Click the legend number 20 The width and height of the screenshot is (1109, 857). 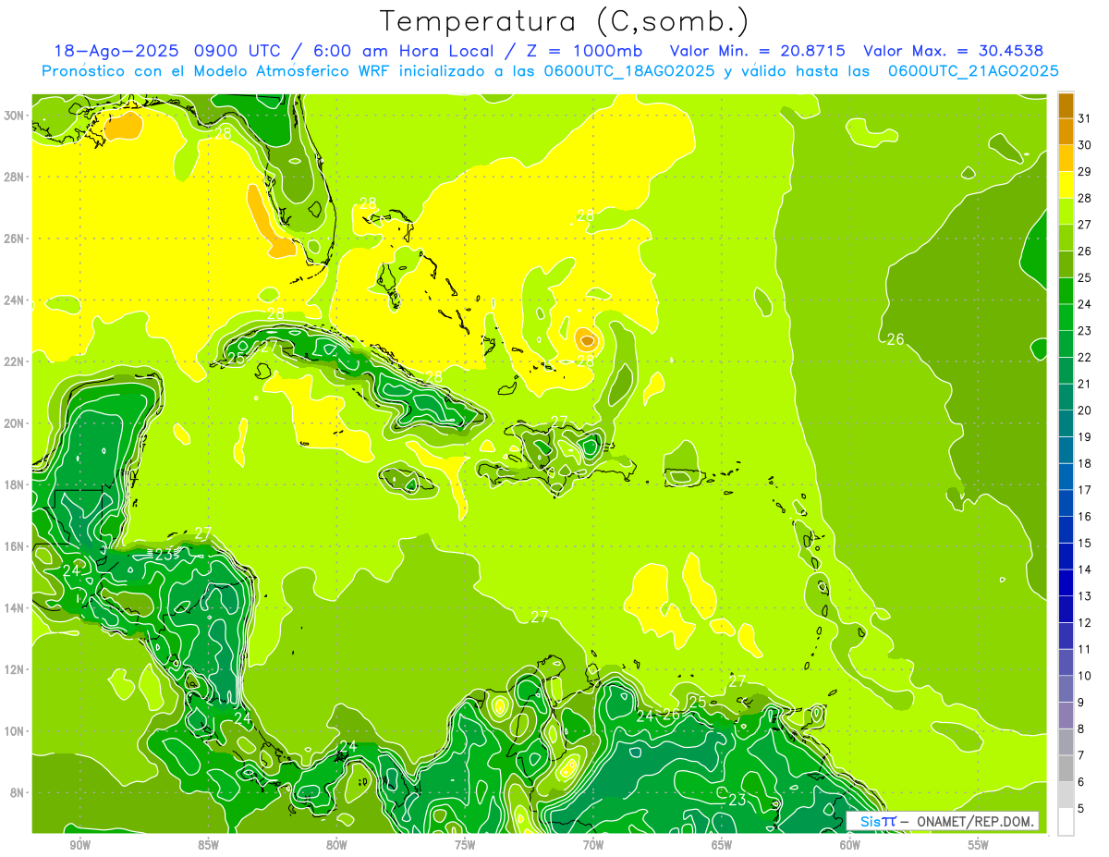point(1085,410)
